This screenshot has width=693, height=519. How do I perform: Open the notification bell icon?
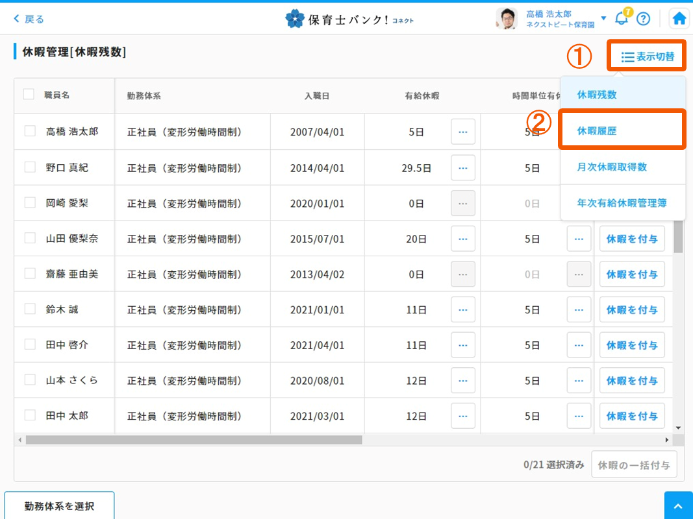pyautogui.click(x=622, y=18)
